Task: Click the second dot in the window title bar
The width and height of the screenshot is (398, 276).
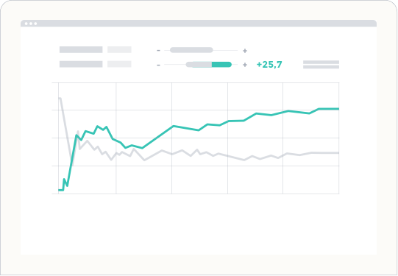Action: pos(31,24)
